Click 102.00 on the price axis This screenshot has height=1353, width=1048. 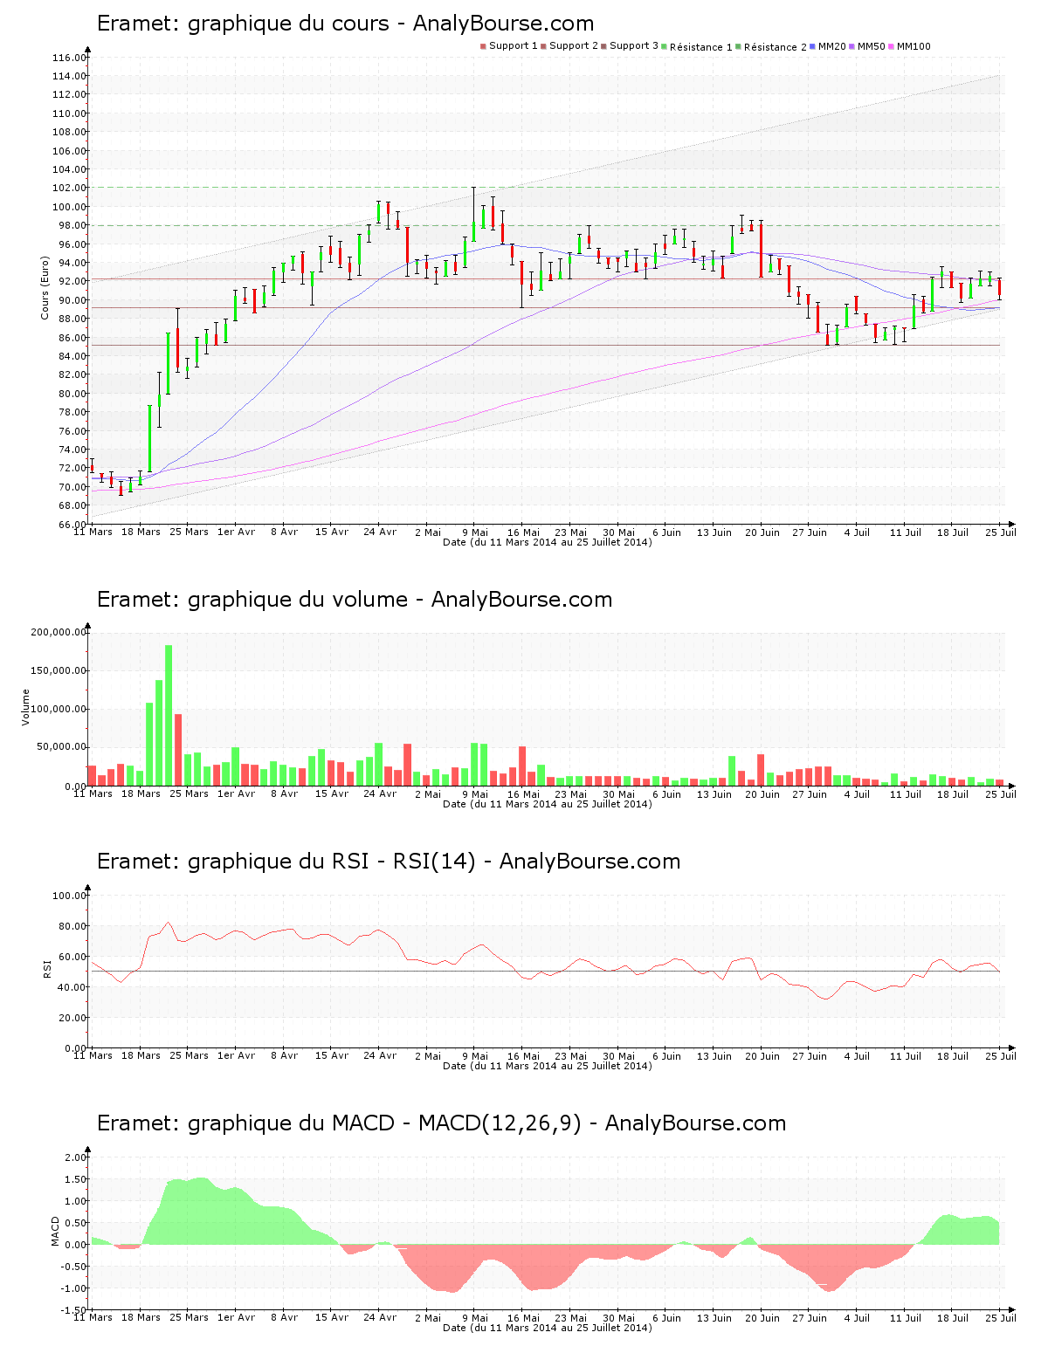coord(69,188)
